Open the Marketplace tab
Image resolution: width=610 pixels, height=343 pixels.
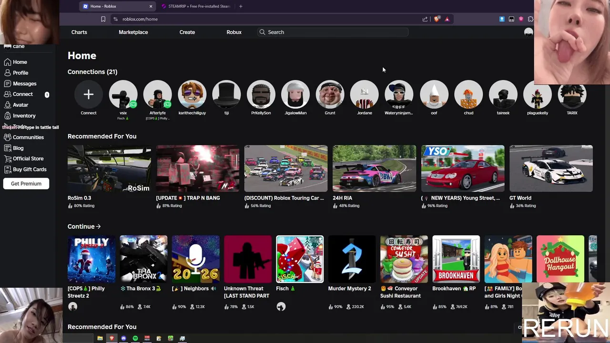133,32
